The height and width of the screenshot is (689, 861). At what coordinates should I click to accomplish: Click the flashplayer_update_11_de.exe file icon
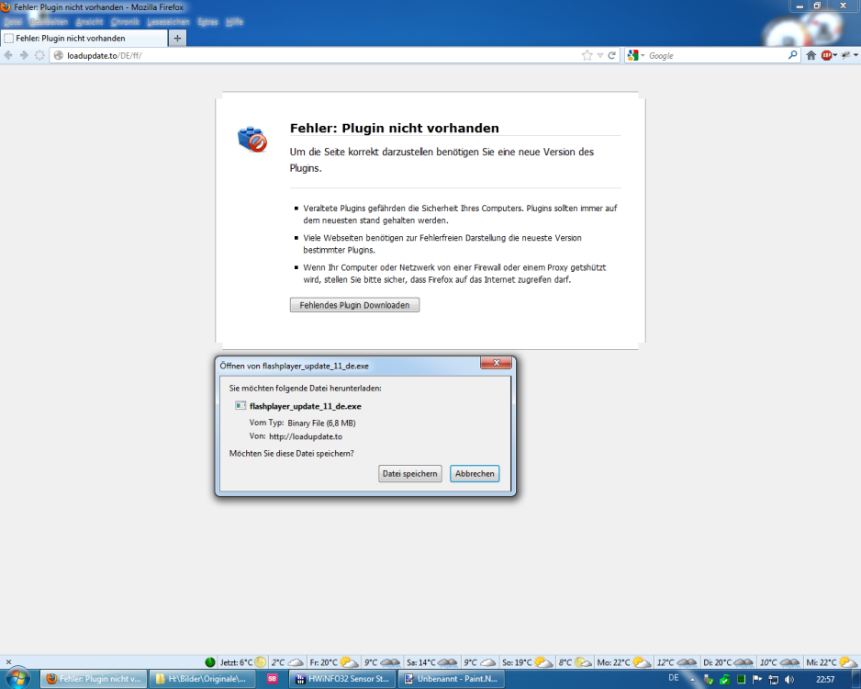point(240,406)
